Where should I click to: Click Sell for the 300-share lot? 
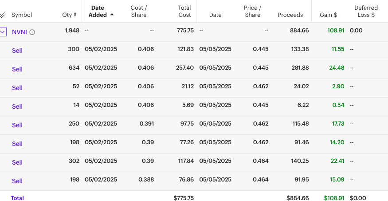(x=17, y=51)
